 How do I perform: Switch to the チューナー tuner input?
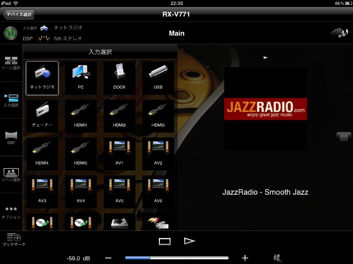(x=42, y=116)
